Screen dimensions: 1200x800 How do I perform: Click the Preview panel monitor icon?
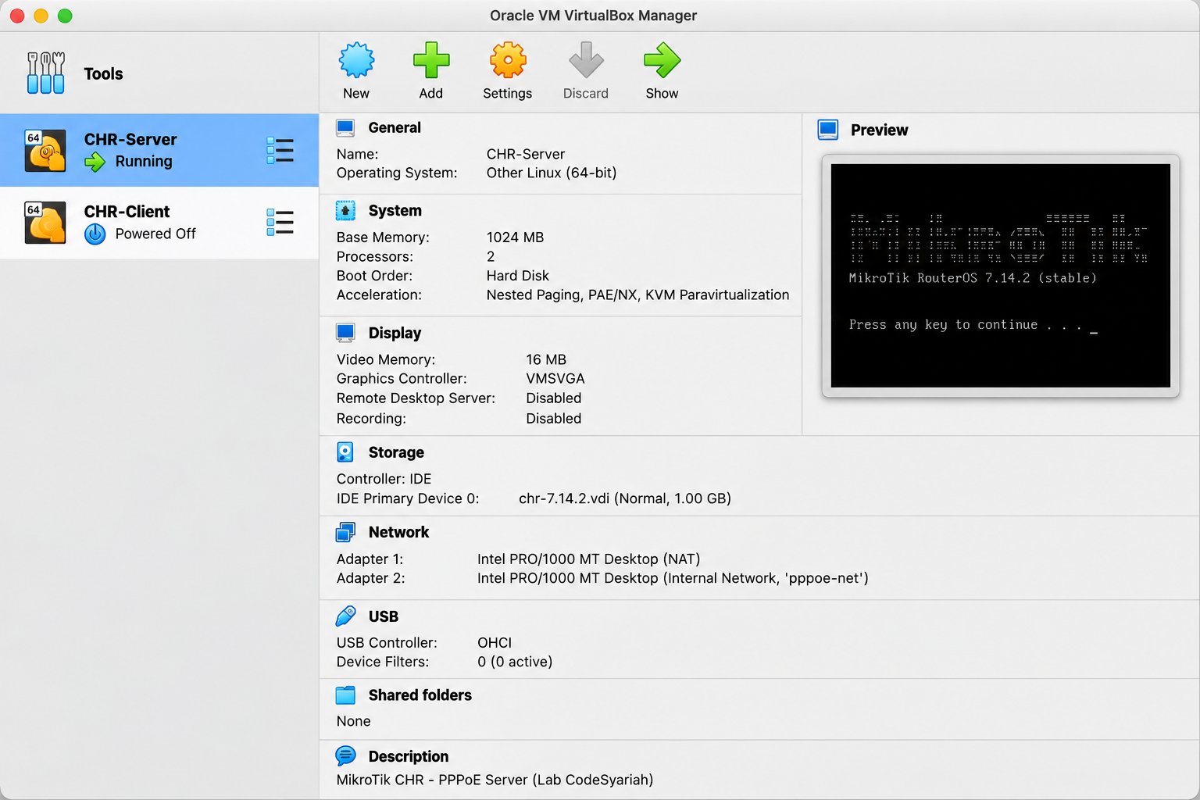[828, 130]
